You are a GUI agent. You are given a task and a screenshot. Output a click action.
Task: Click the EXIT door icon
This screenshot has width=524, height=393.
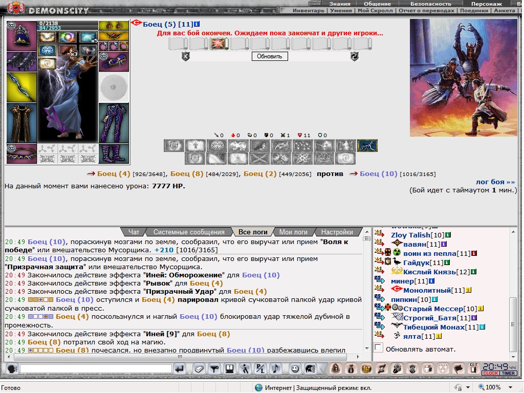[473, 368]
